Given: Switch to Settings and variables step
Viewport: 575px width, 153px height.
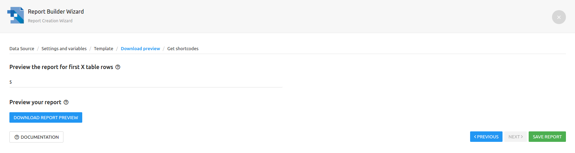Looking at the screenshot, I should point(64,48).
